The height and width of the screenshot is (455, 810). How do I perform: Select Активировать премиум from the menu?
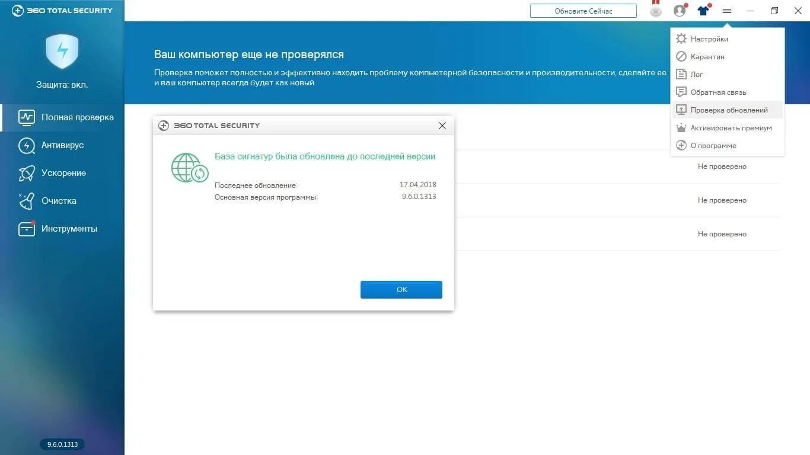click(x=728, y=128)
